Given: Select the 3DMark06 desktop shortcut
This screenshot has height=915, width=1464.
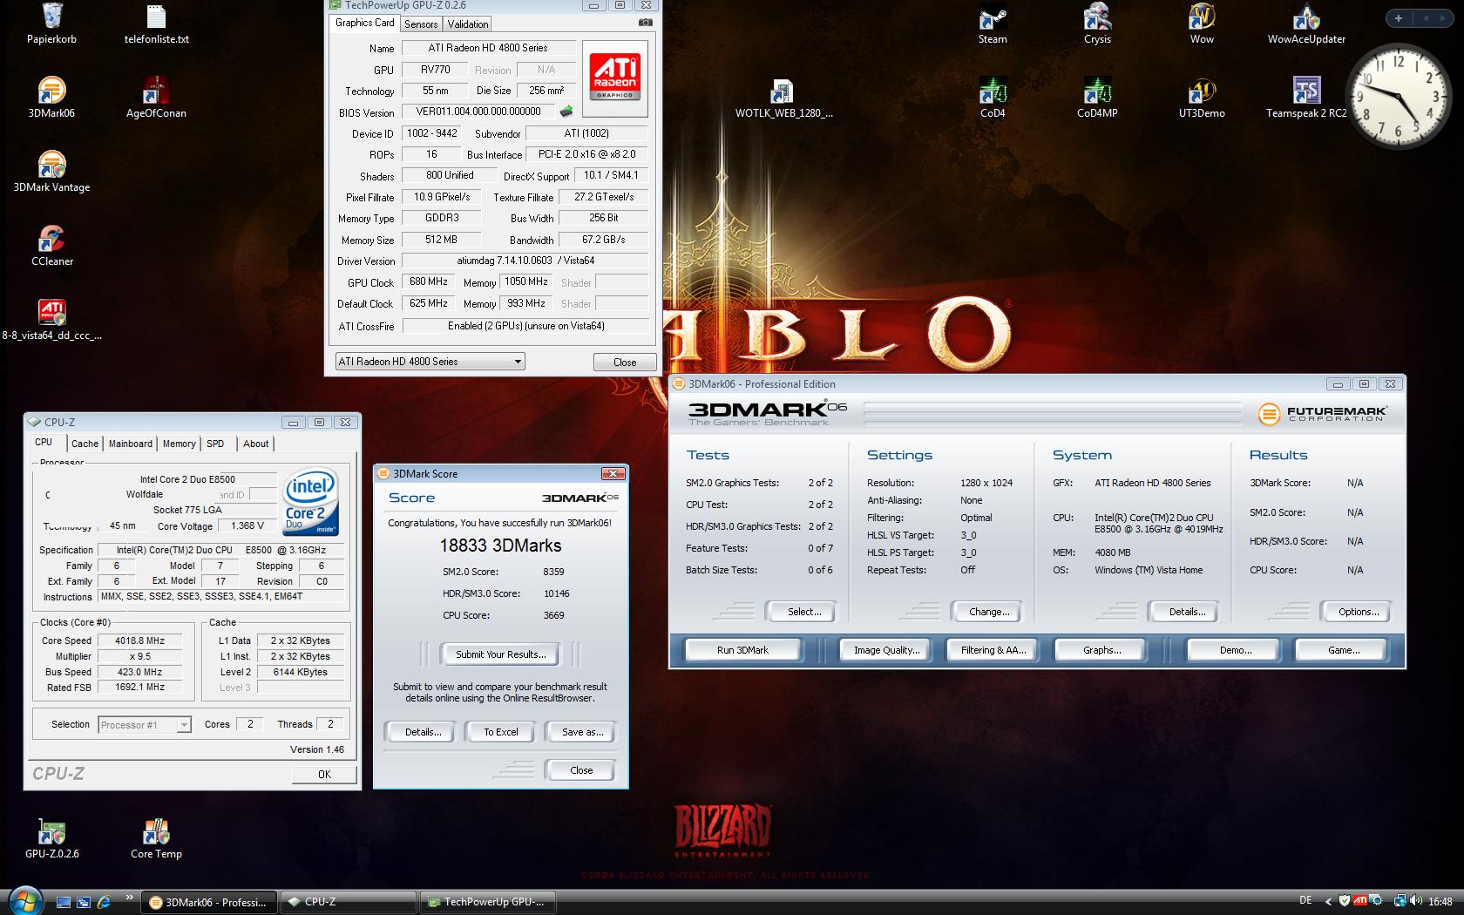Looking at the screenshot, I should 51,97.
